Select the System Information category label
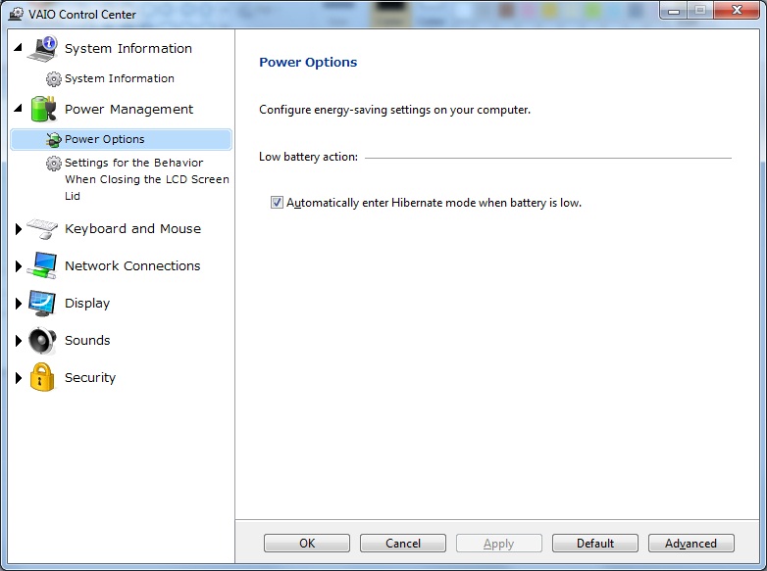The width and height of the screenshot is (767, 571). point(128,49)
